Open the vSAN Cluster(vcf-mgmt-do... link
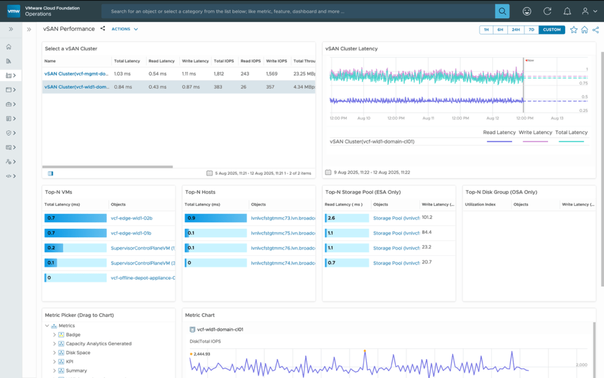 tap(76, 74)
